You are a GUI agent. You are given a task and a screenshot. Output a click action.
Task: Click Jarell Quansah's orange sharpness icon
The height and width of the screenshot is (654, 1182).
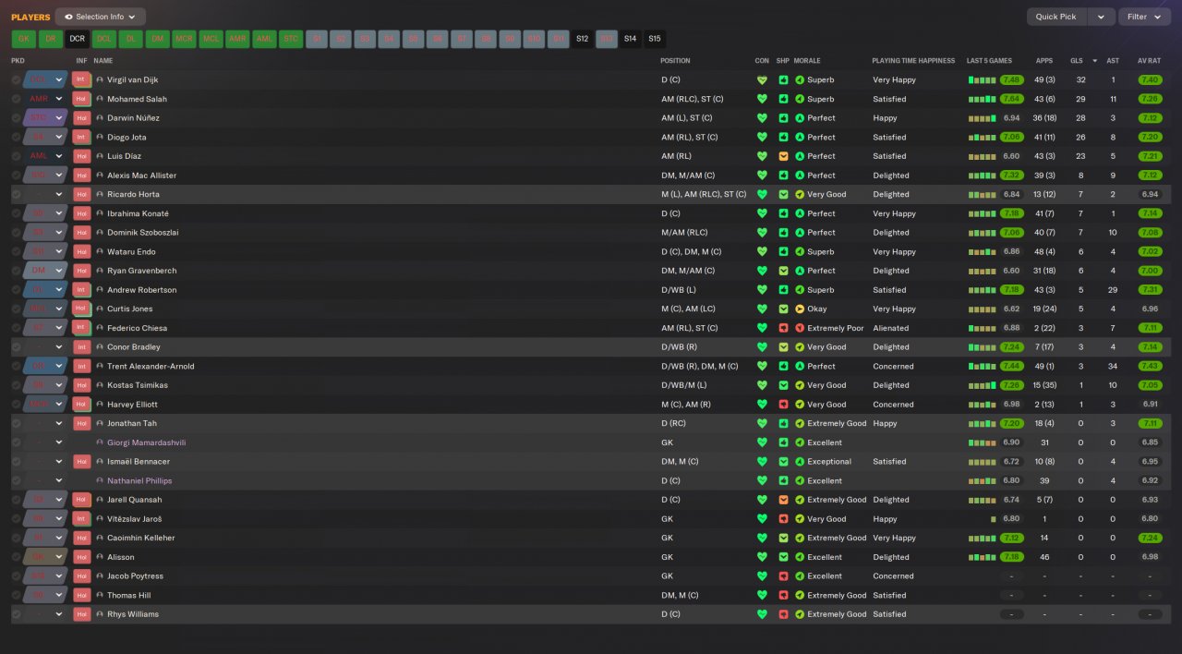coord(783,500)
